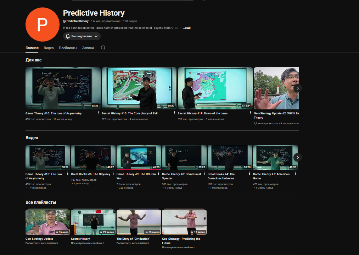Click playlist title 'The Story of "Civilization"'
Viewport: 359px width, 255px height.
pyautogui.click(x=133, y=239)
